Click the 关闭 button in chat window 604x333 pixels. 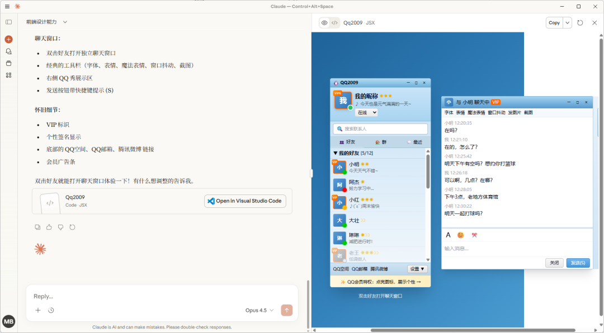(x=554, y=263)
